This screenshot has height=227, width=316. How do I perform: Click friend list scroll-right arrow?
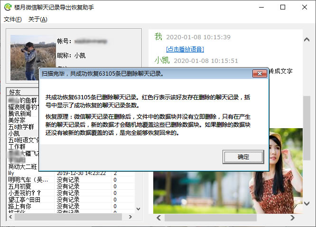pos(130,217)
